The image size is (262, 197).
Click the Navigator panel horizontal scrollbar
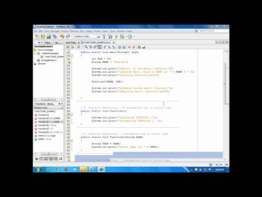click(x=48, y=153)
